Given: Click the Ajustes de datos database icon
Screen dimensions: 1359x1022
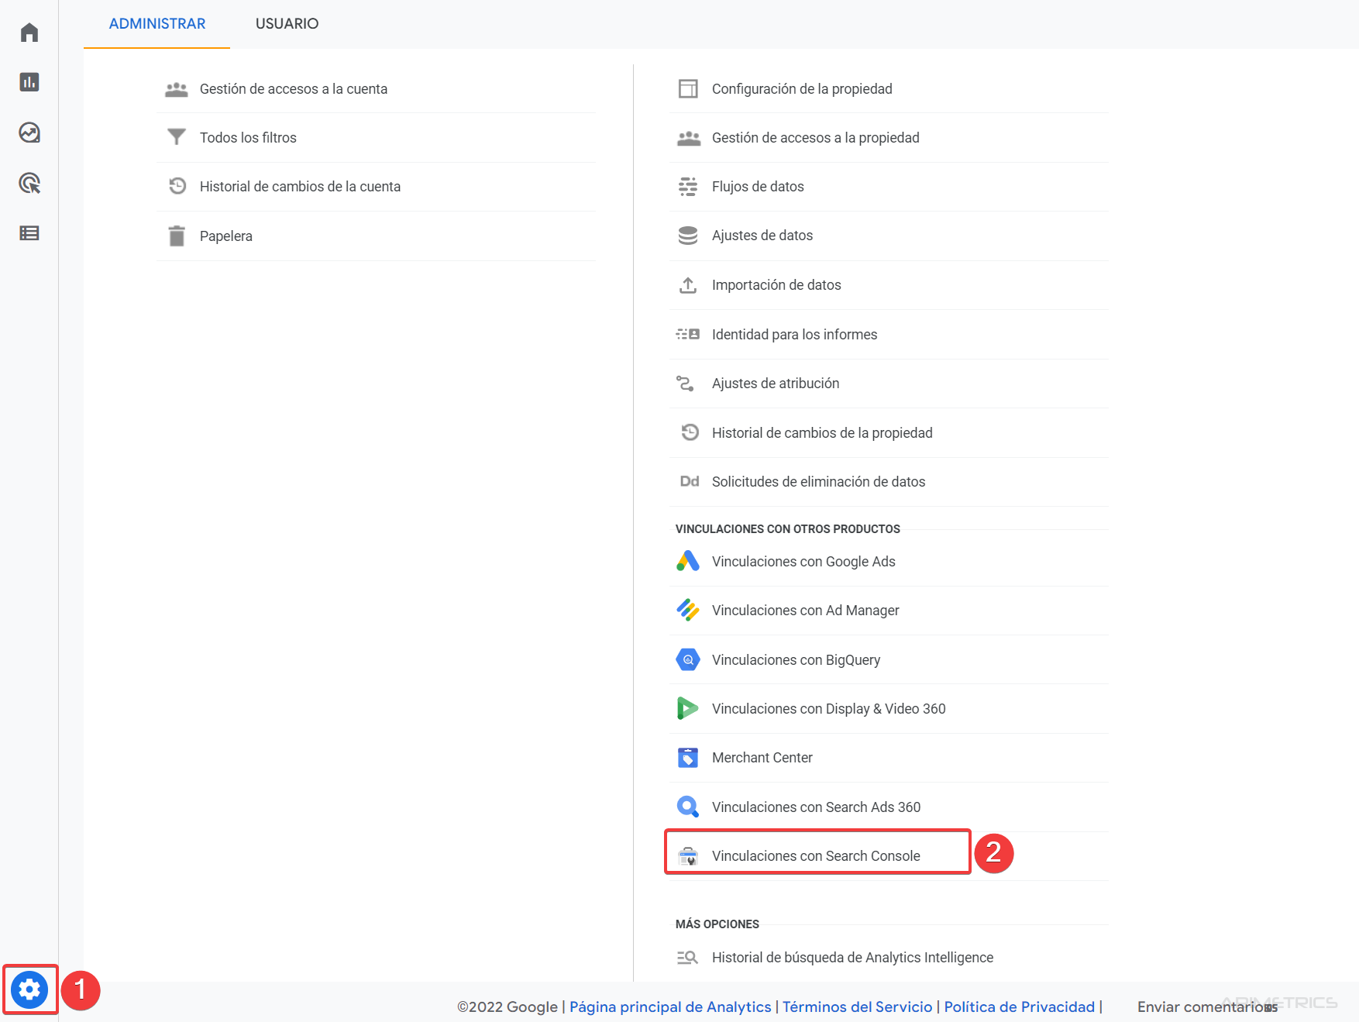Looking at the screenshot, I should [688, 236].
